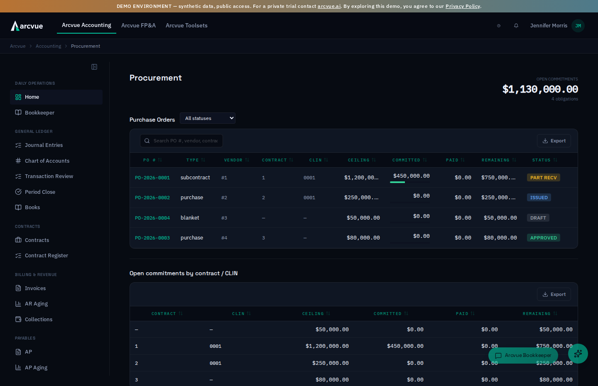Click the Transaction Review icon
Screen dimensions: 598x386
click(18, 176)
